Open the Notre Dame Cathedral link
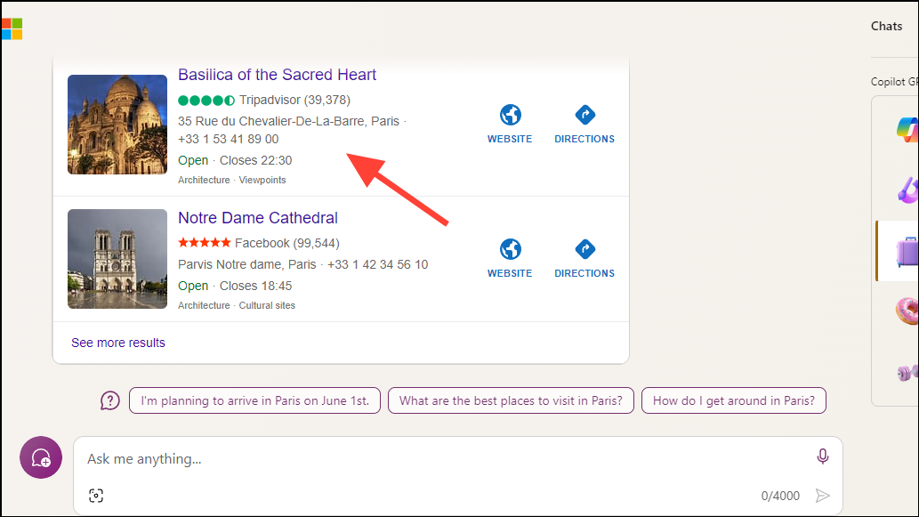This screenshot has height=517, width=919. 258,217
